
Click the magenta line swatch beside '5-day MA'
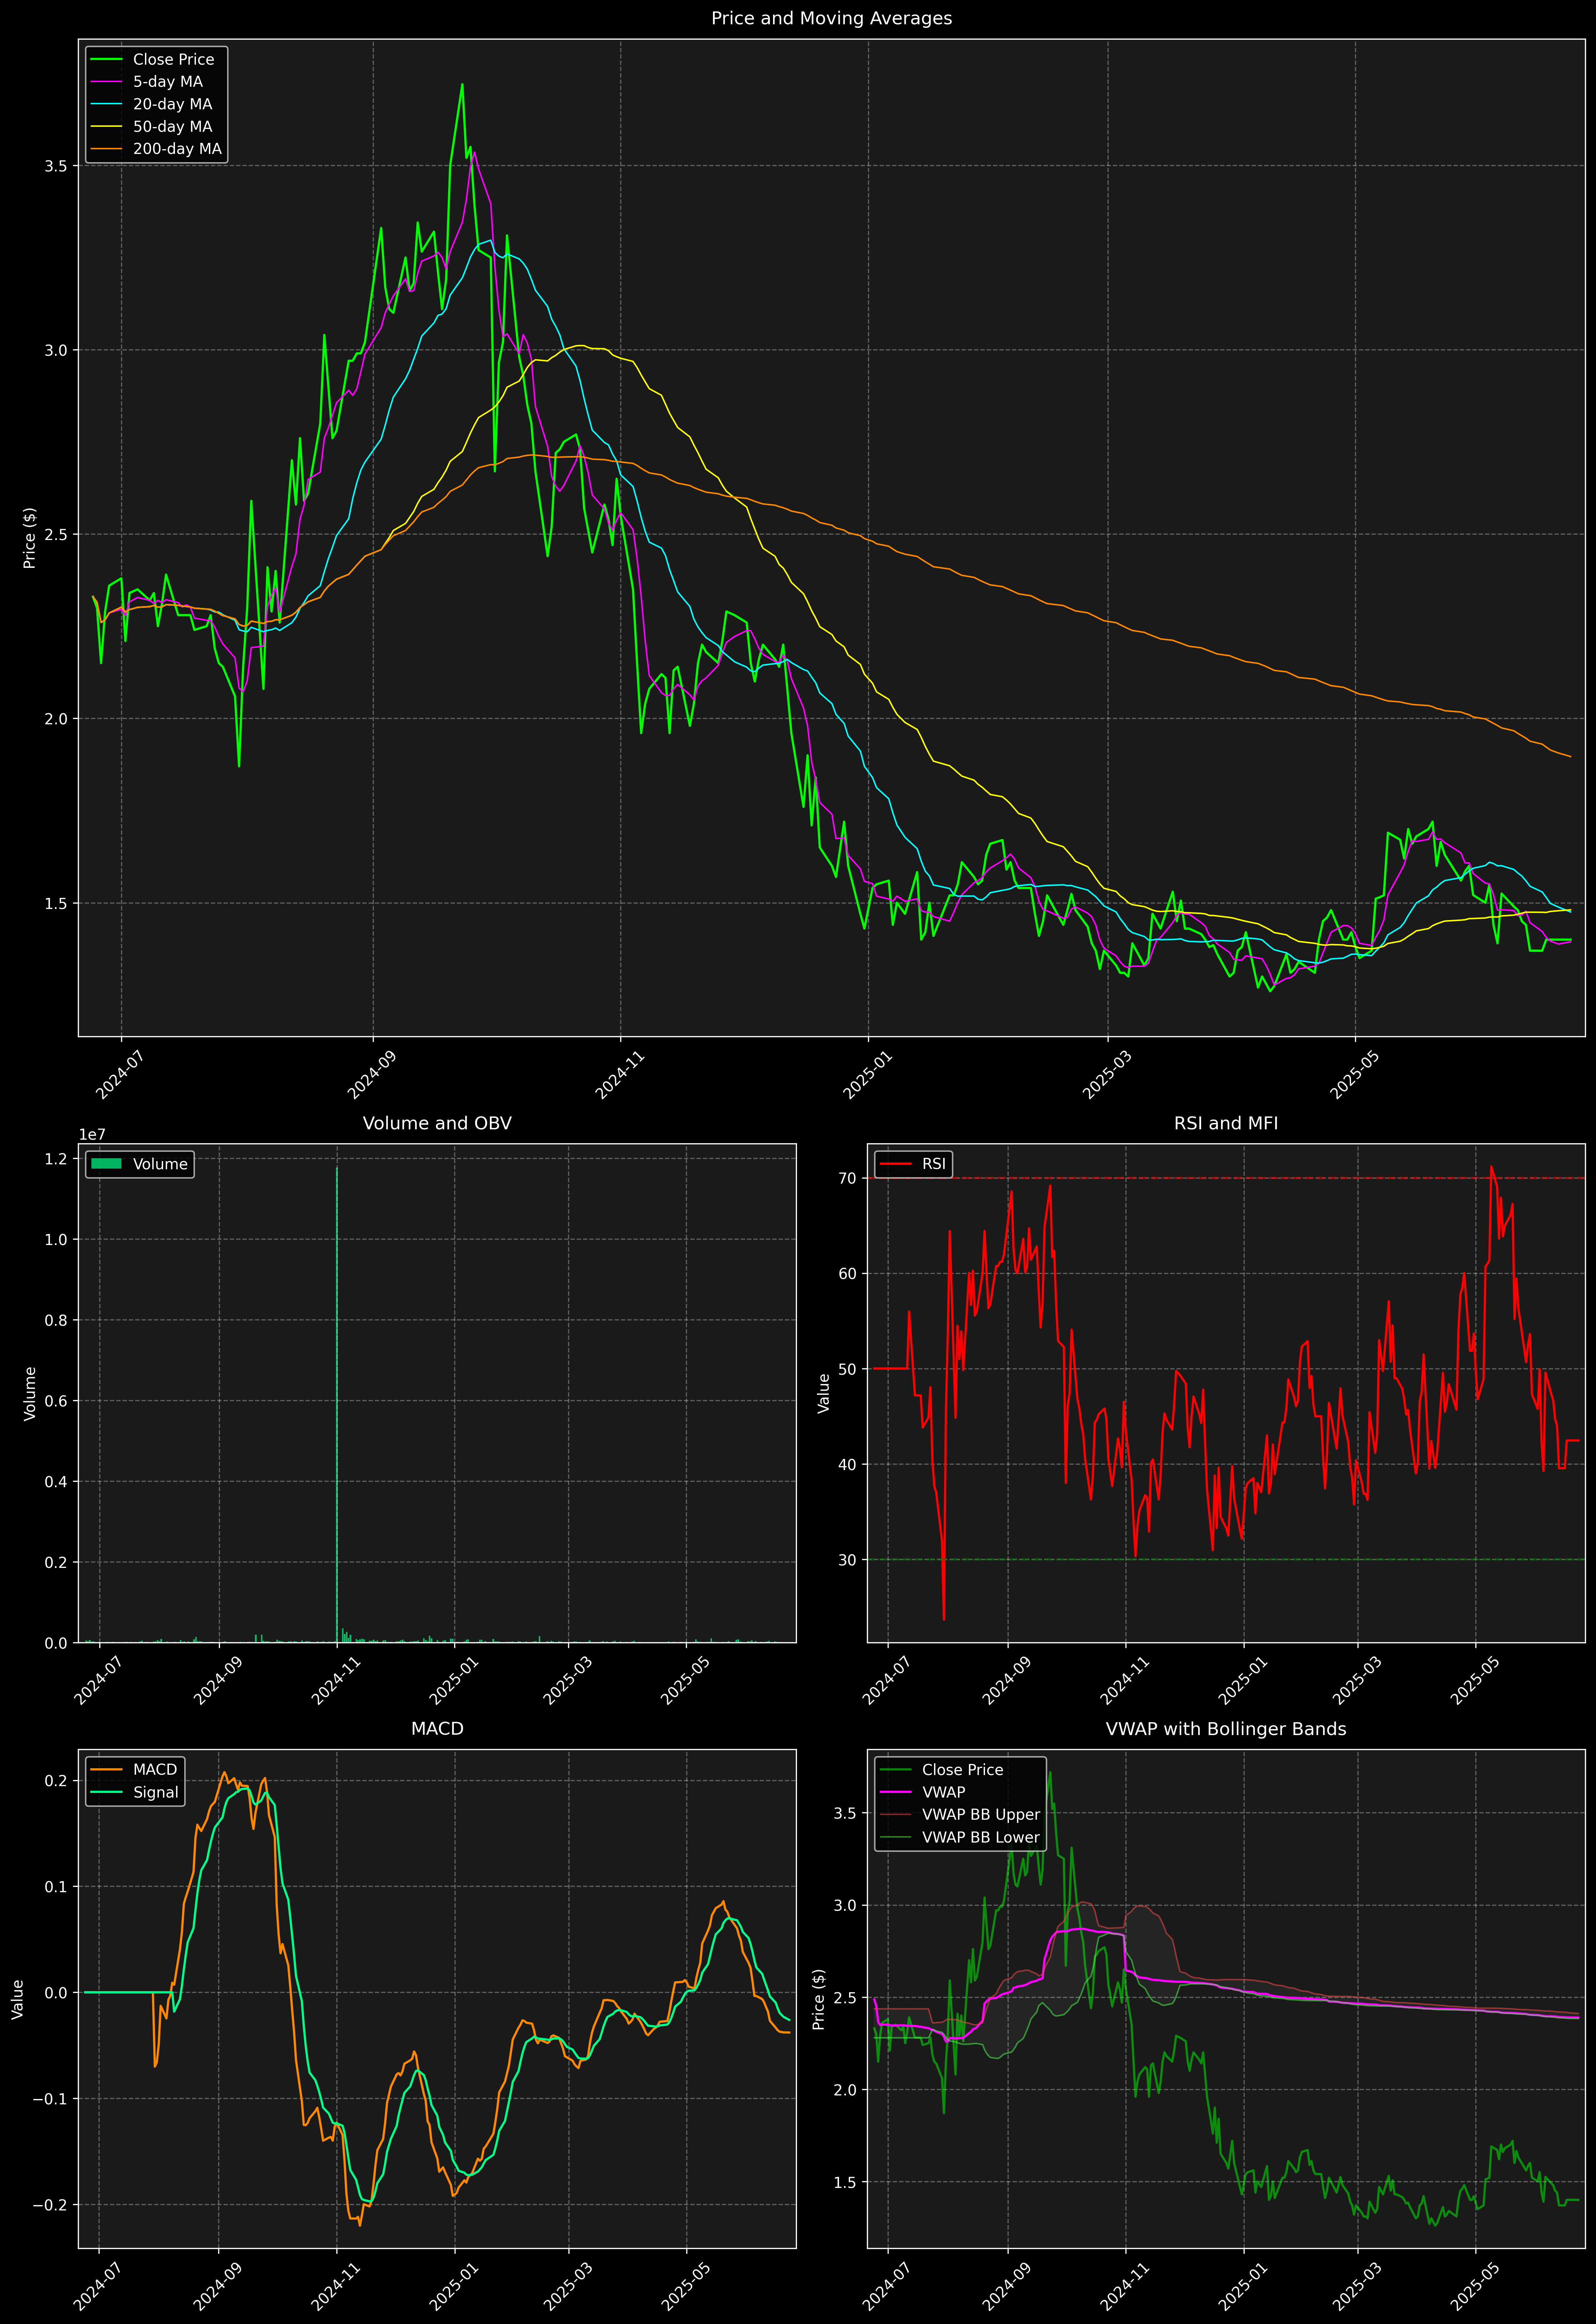tap(106, 82)
